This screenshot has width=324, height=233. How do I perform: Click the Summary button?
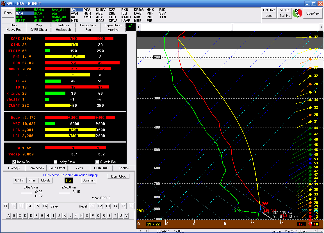(89, 180)
